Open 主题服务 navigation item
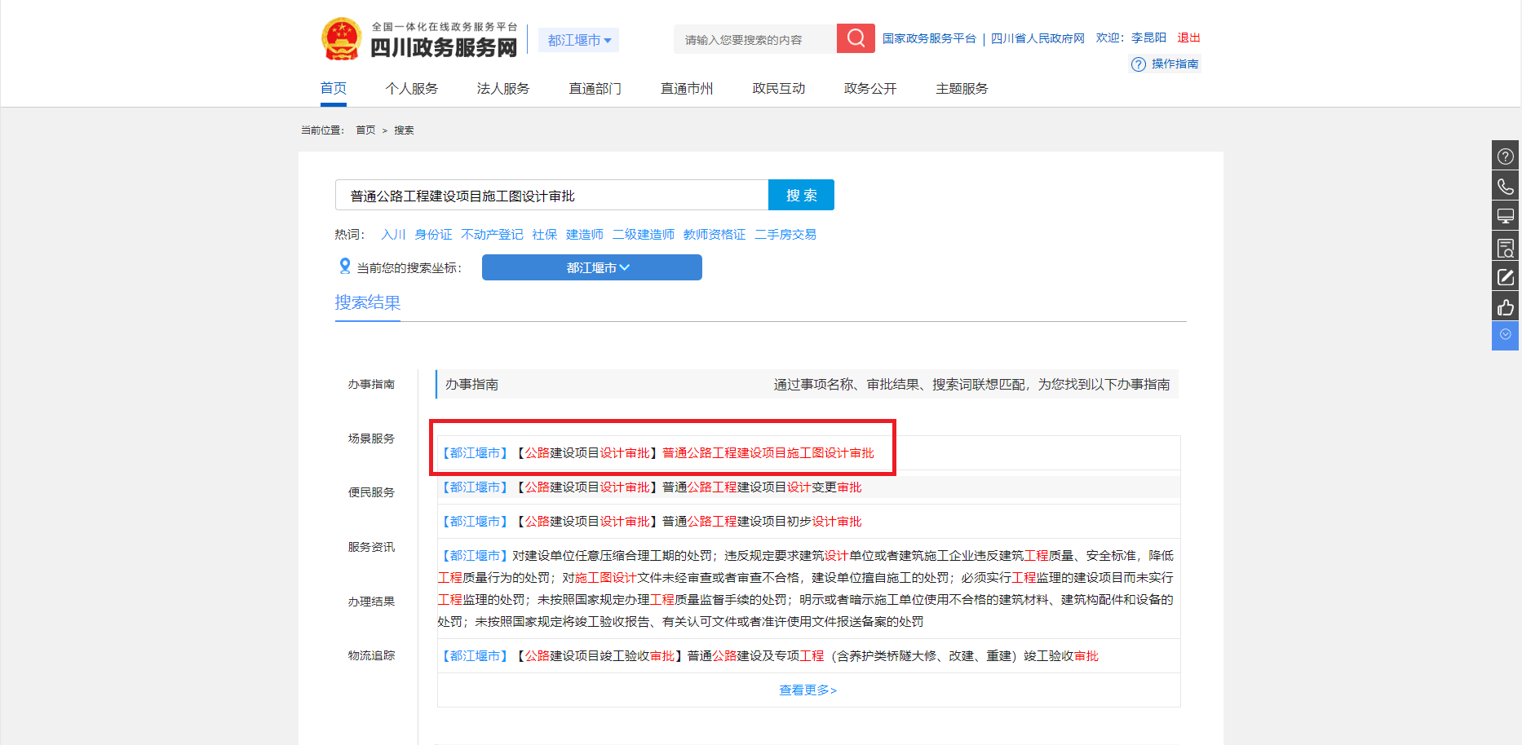This screenshot has height=745, width=1522. pos(962,88)
